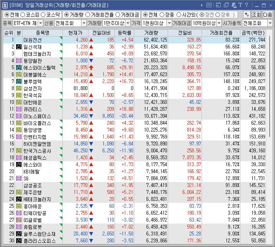This screenshot has width=275, height=247.
Task: Click the 등락률 column header
Action: pyautogui.click(x=124, y=33)
